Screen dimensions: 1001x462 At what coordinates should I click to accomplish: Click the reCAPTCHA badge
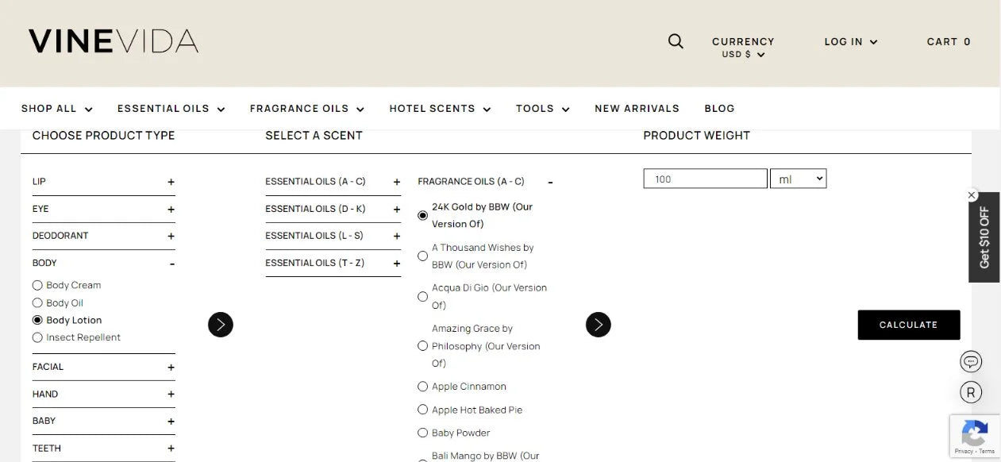click(975, 436)
